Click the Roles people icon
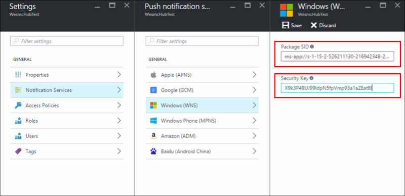The height and width of the screenshot is (196, 405). click(18, 121)
